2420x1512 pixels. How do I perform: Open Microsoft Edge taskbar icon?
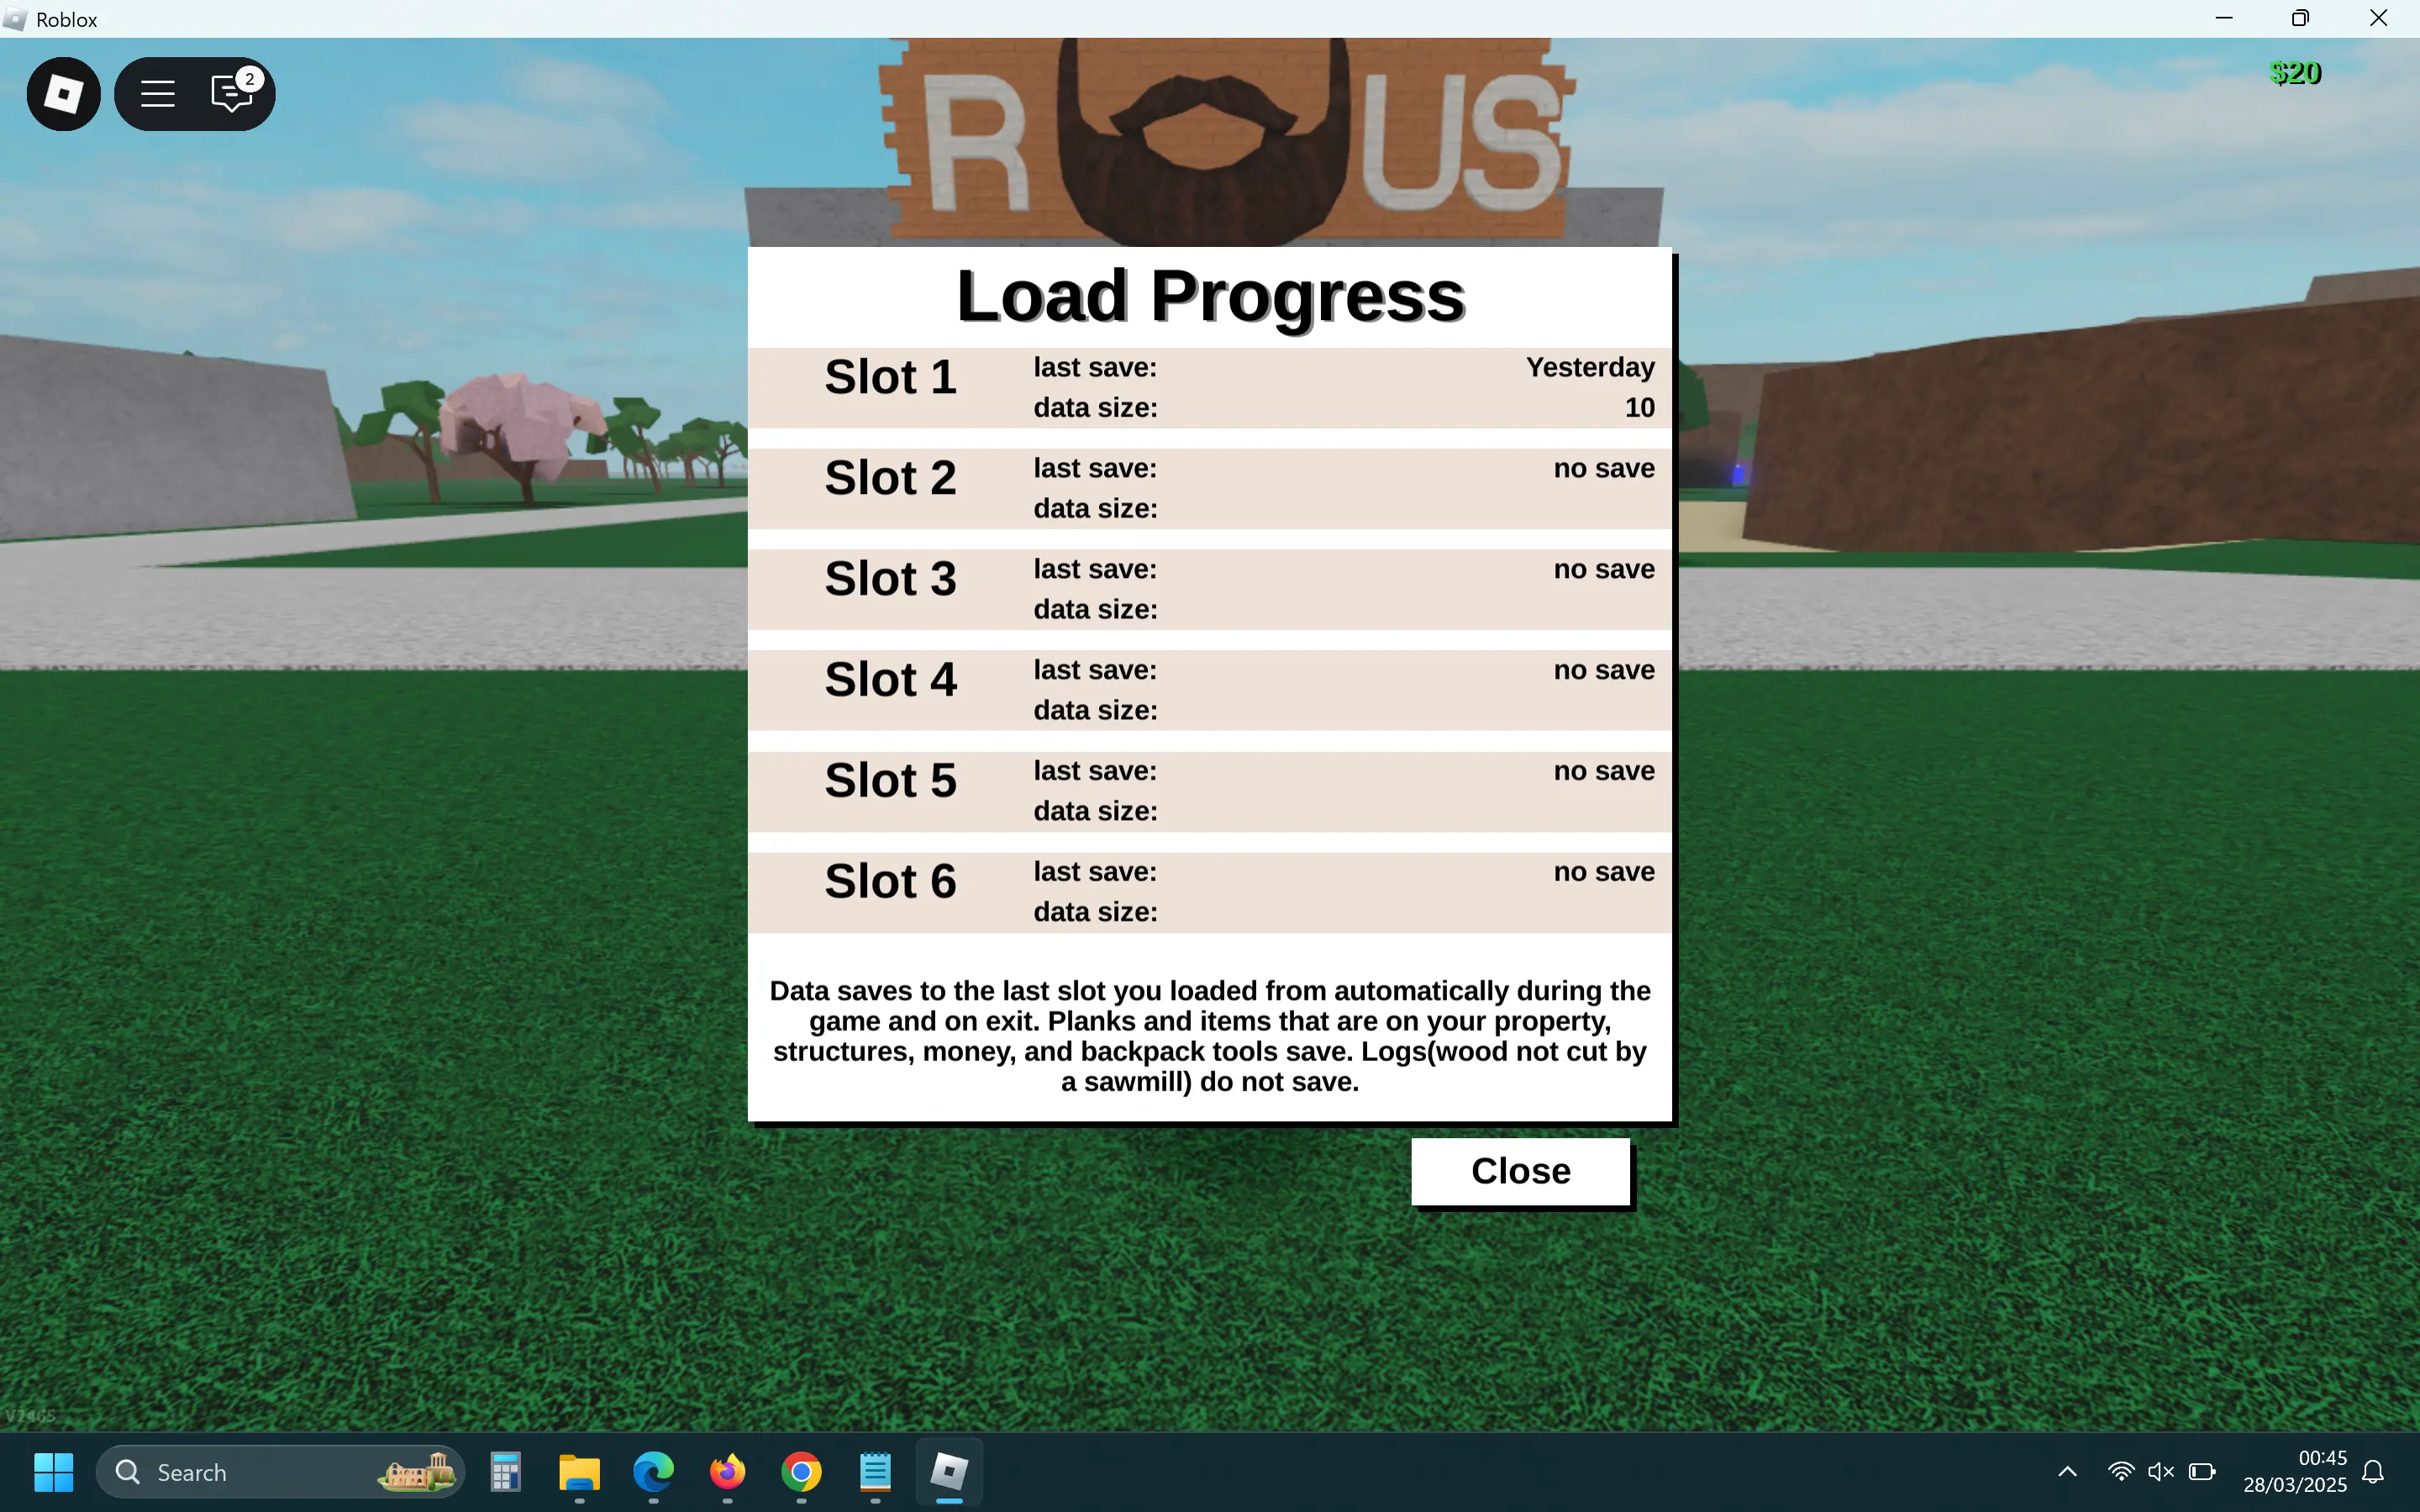point(653,1471)
